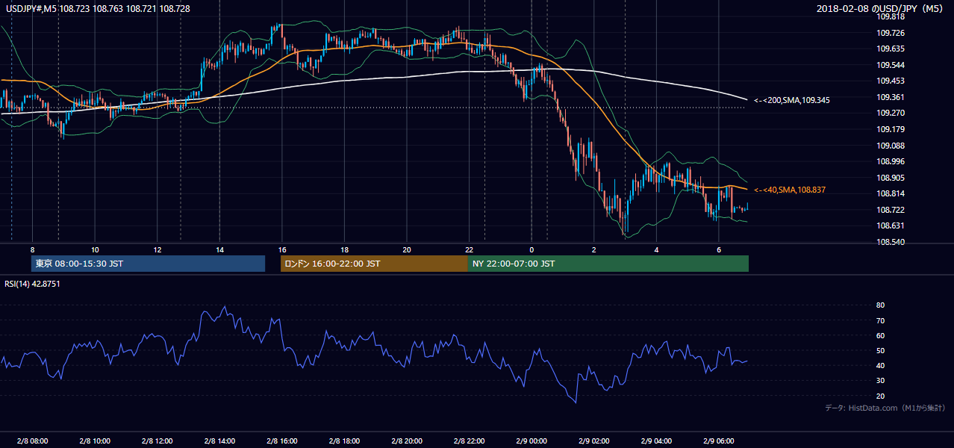This screenshot has width=954, height=448.
Task: Click price axis value 109.453
Action: point(891,81)
